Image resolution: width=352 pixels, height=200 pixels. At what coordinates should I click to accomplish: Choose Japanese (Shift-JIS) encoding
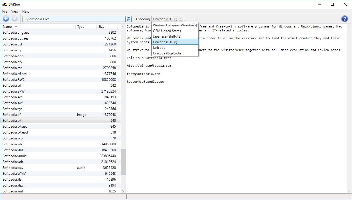pos(175,36)
